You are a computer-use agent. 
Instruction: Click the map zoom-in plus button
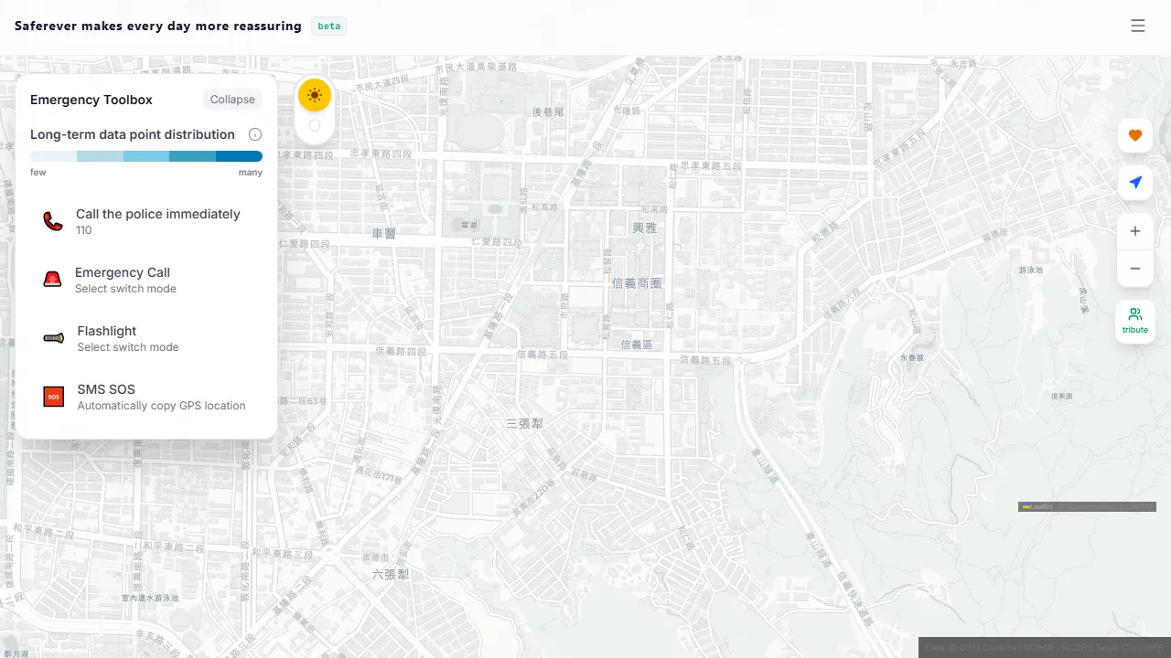(x=1135, y=231)
